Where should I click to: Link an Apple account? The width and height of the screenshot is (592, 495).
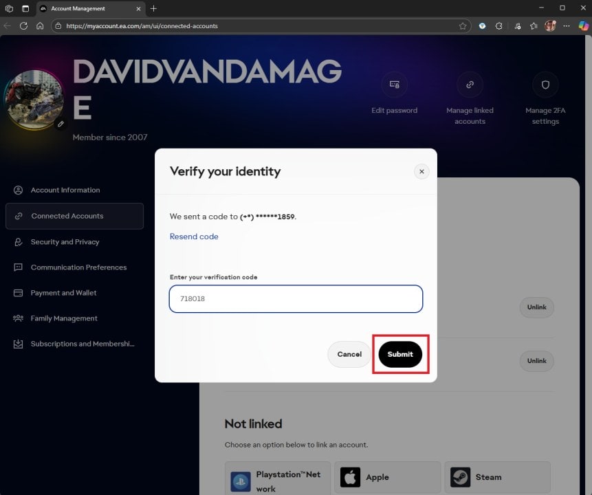pos(387,476)
